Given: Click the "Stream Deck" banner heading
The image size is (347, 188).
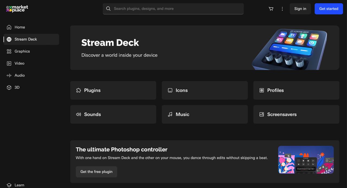Looking at the screenshot, I should coord(110,43).
